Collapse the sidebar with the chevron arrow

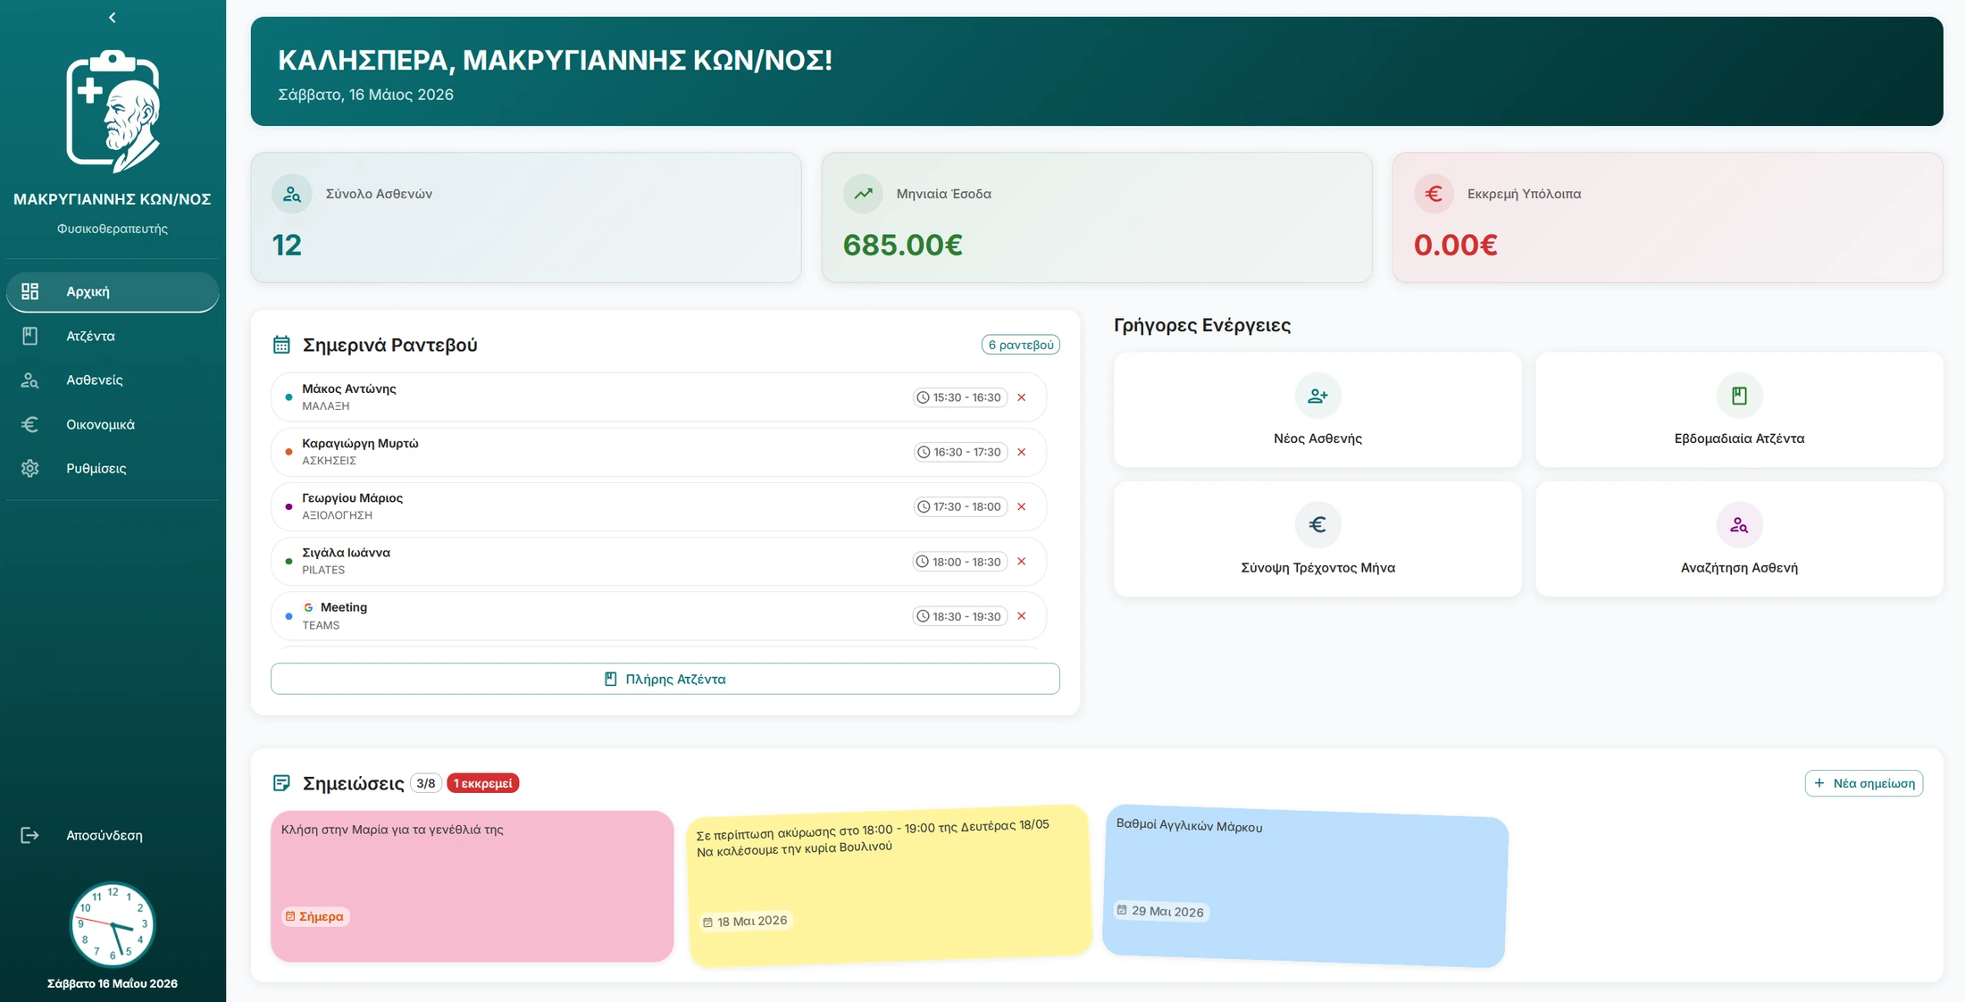tap(112, 17)
